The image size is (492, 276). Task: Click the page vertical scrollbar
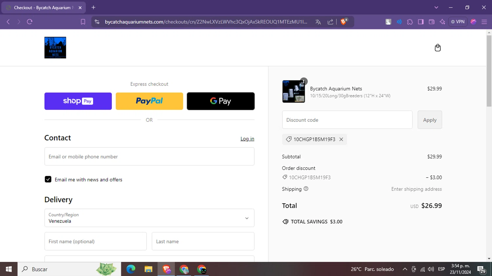tap(489, 70)
